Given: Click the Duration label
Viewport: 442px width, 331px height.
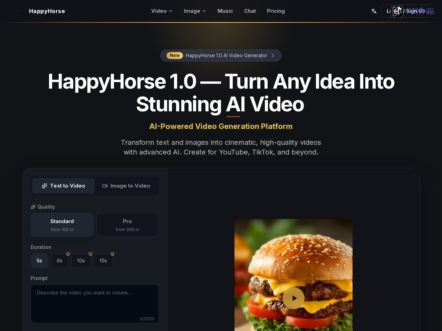Looking at the screenshot, I should [41, 247].
